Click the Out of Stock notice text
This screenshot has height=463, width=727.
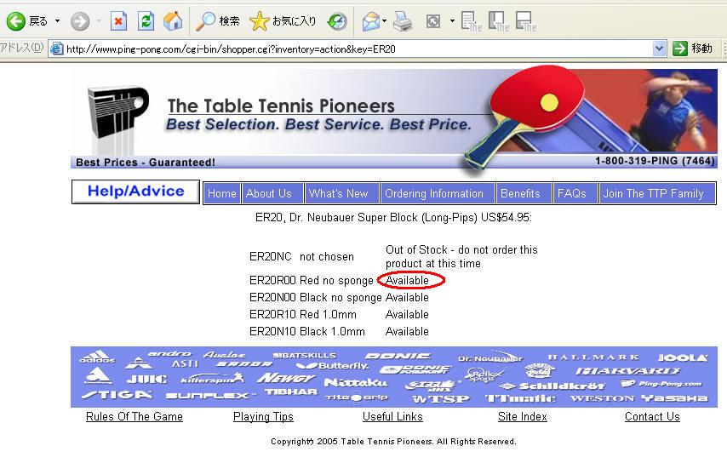coord(461,256)
